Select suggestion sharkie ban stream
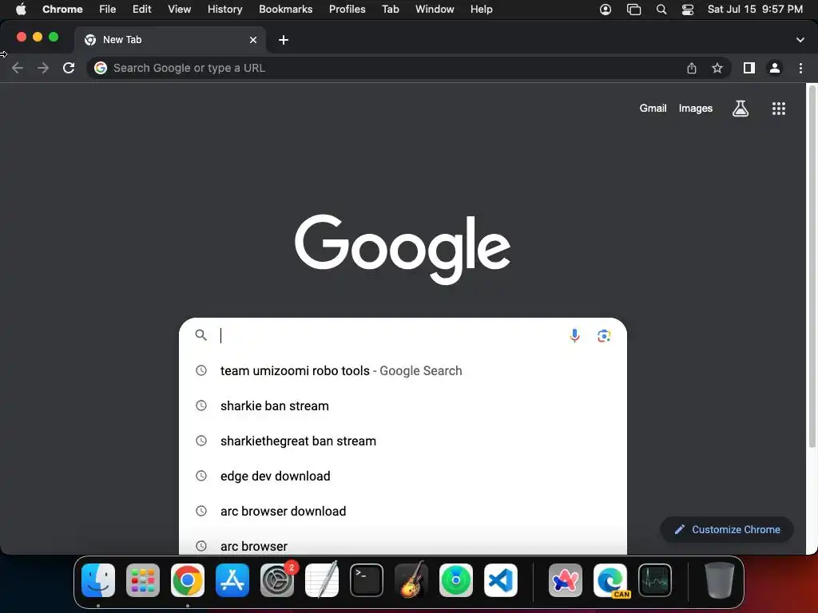Screen dimensions: 818x613 tap(403, 405)
